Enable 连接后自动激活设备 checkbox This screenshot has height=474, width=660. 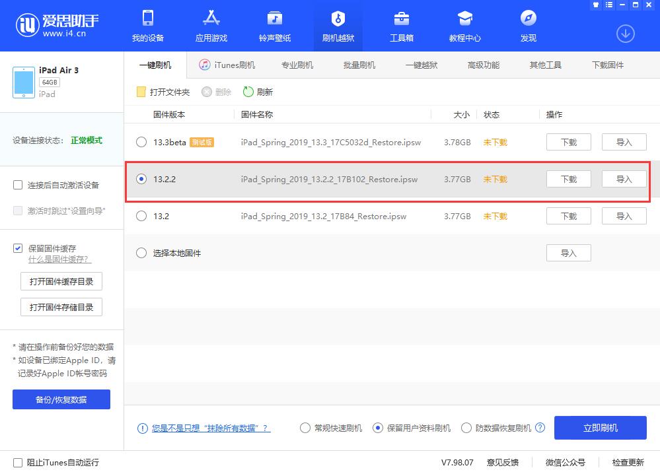coord(18,185)
